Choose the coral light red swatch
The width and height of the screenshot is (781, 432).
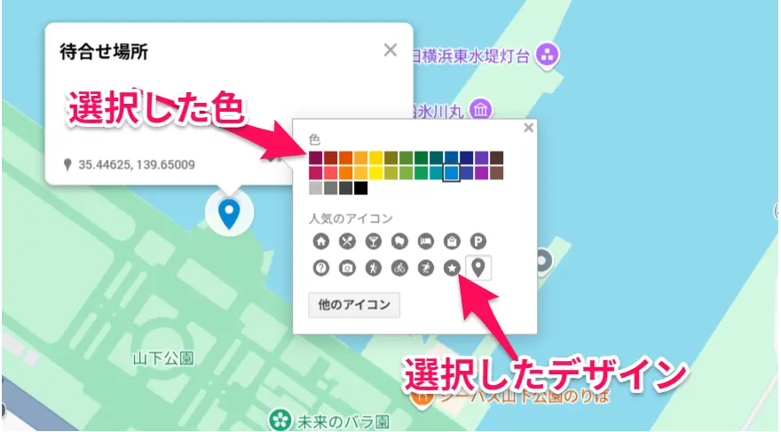point(331,173)
